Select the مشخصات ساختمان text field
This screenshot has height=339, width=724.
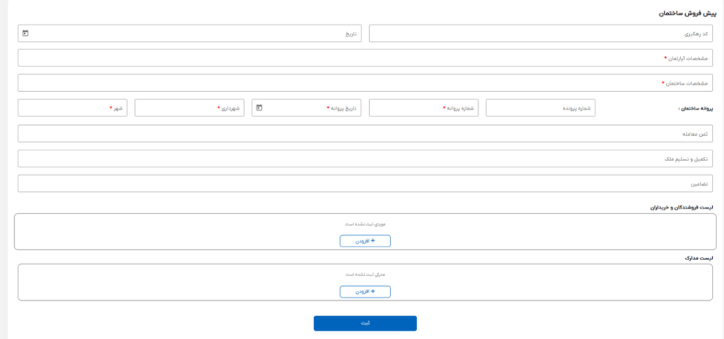365,83
